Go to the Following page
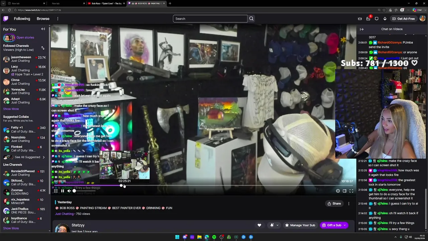The image size is (428, 241). pyautogui.click(x=22, y=19)
